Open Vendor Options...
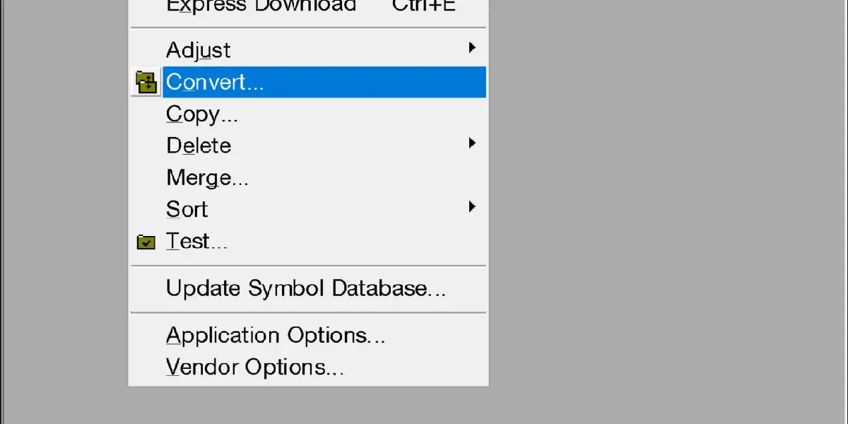The image size is (848, 424). tap(255, 367)
